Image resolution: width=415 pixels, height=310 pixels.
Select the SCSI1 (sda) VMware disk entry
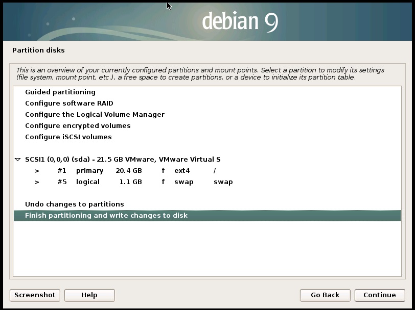(123, 160)
